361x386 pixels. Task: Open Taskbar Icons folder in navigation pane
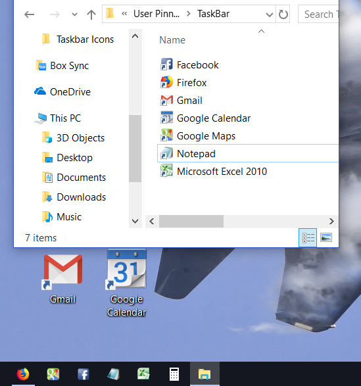point(78,39)
